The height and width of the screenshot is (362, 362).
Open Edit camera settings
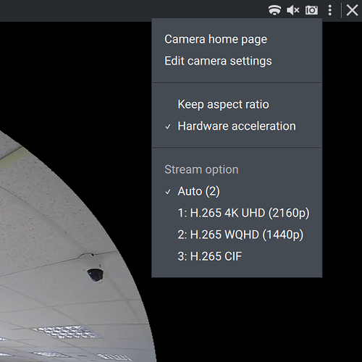(x=218, y=61)
